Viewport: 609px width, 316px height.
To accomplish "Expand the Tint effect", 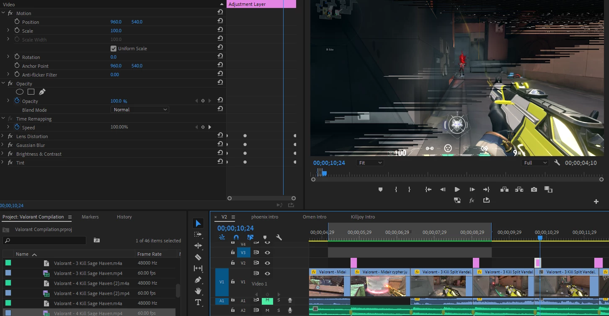I will tap(3, 163).
